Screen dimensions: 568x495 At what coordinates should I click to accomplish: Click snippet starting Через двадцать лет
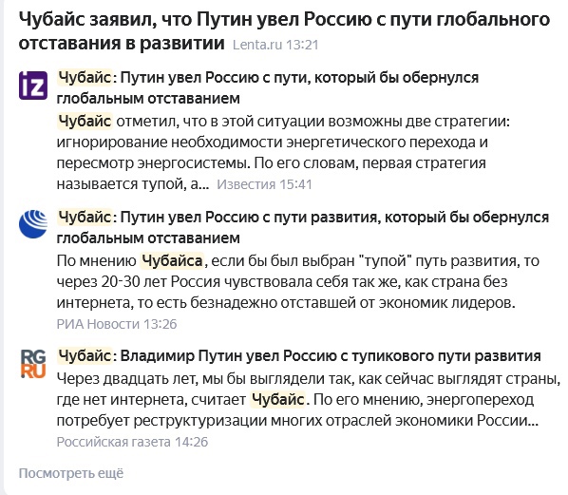(309, 400)
